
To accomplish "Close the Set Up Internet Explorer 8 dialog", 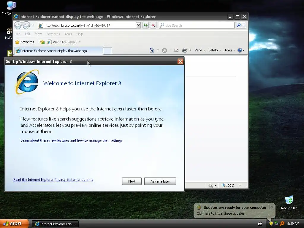I will coord(180,61).
